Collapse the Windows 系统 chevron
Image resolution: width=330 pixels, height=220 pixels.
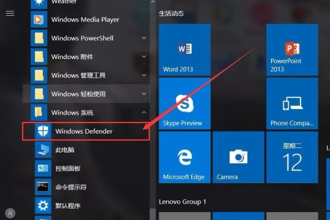pyautogui.click(x=144, y=112)
